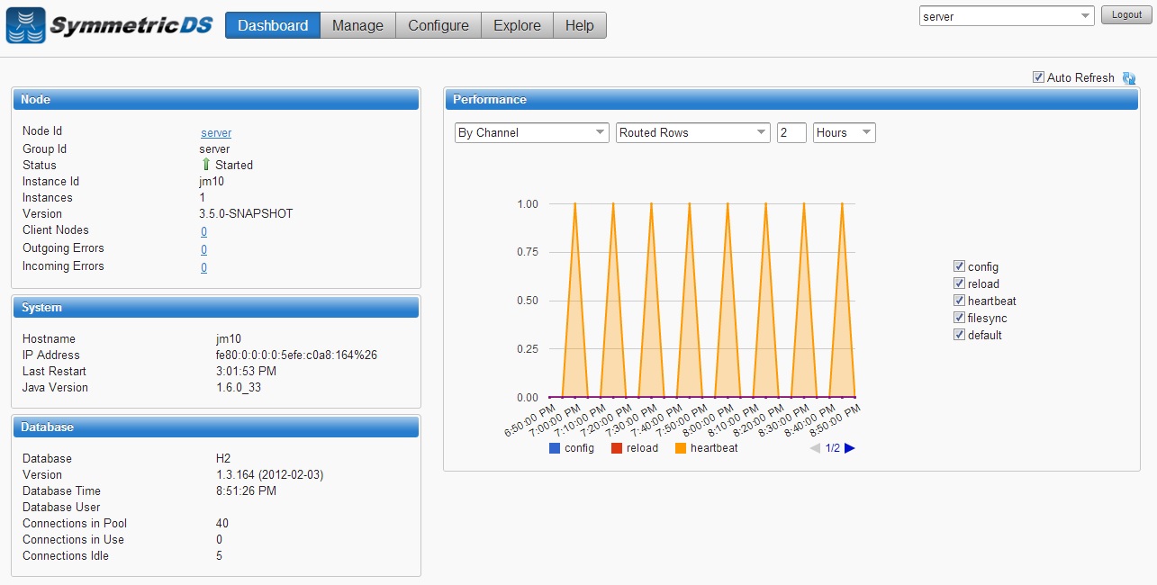Viewport: 1157px width, 585px height.
Task: Open the Routed Rows dropdown
Action: [693, 132]
